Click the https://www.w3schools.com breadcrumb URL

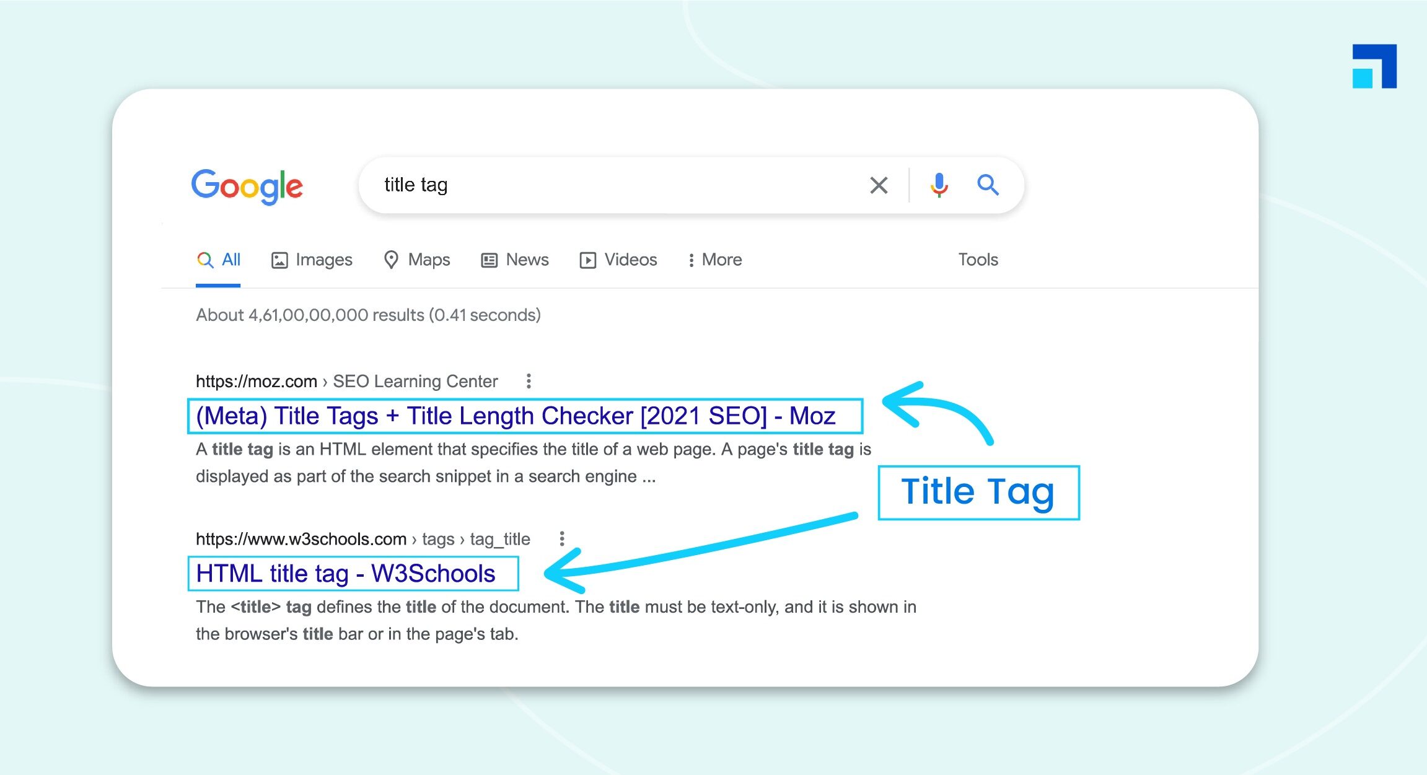[301, 539]
